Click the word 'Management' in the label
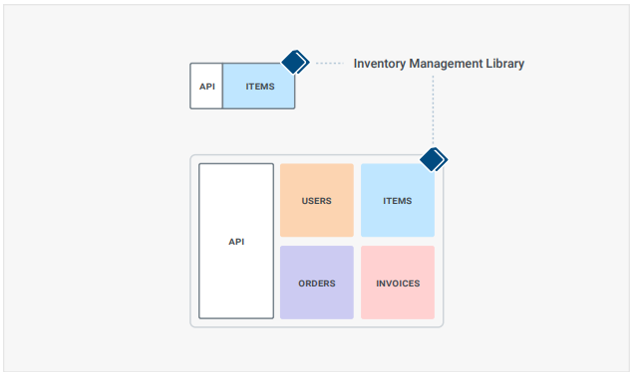635x377 pixels. point(446,64)
